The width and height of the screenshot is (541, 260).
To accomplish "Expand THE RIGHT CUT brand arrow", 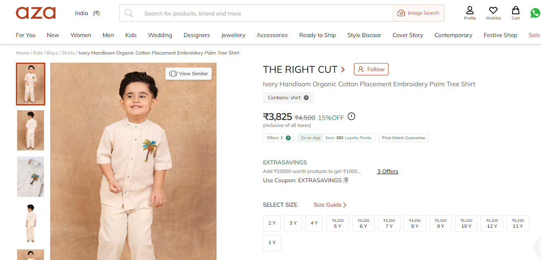I will [x=343, y=70].
